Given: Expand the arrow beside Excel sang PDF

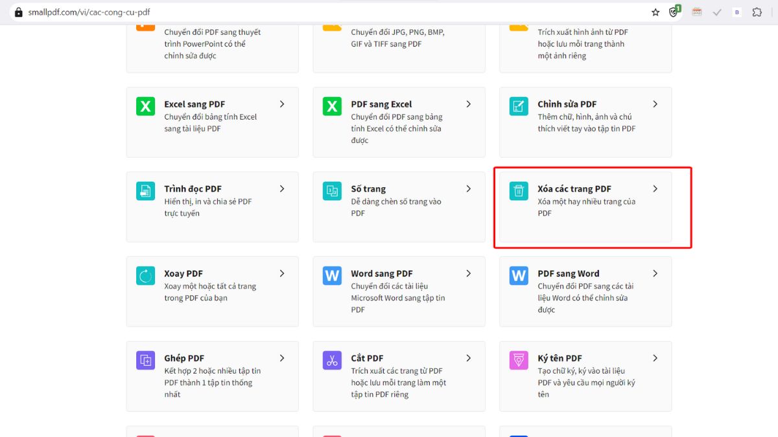Looking at the screenshot, I should click(x=282, y=104).
